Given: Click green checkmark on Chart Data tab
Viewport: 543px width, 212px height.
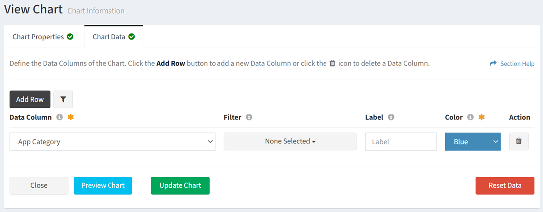Looking at the screenshot, I should point(131,37).
